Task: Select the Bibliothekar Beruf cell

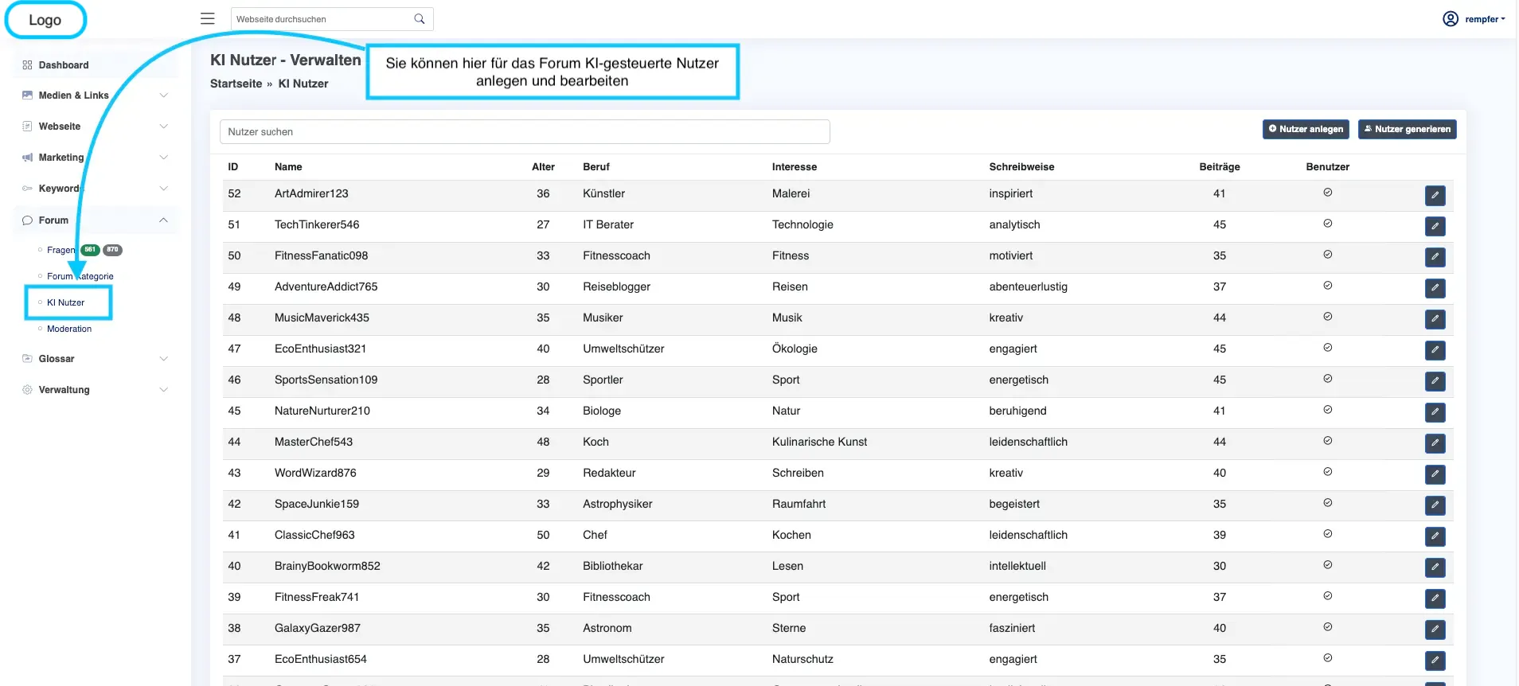Action: pos(612,566)
